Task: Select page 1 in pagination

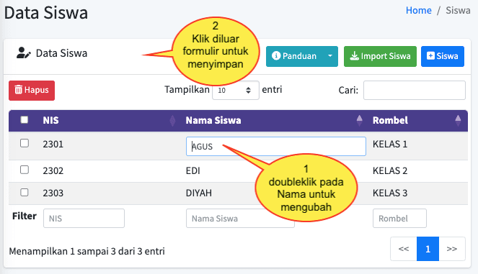Action: [428, 249]
